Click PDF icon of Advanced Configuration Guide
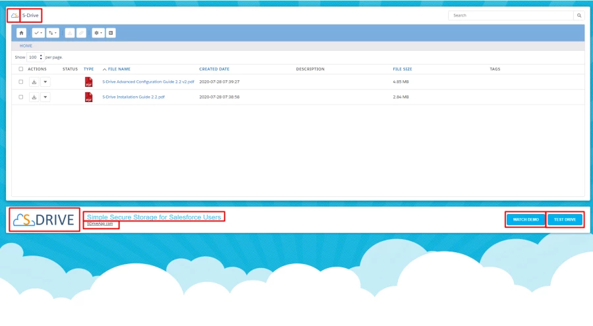 coord(88,82)
